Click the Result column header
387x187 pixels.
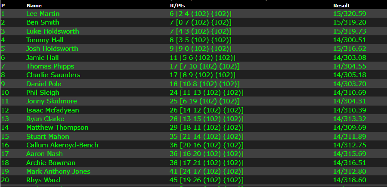341,6
